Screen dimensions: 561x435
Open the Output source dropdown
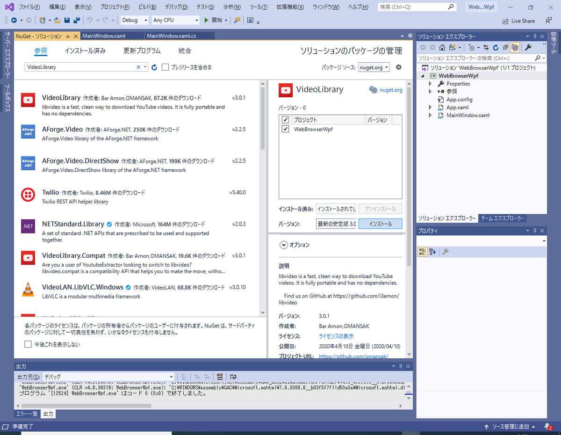click(x=109, y=377)
